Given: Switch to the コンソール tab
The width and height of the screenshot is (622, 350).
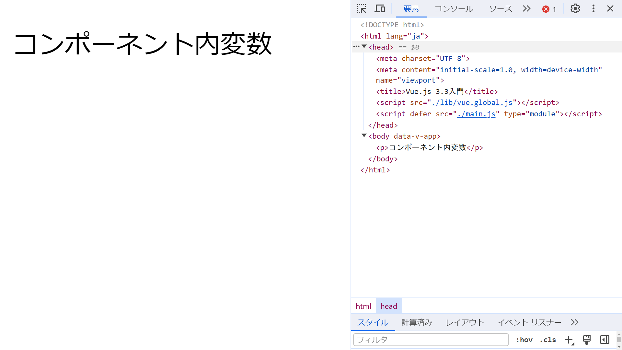Looking at the screenshot, I should click(454, 9).
